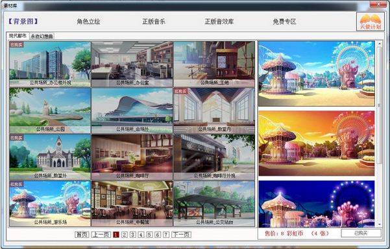The image size is (390, 249).
Task: Open the 正版音乐 category
Action: tap(154, 21)
